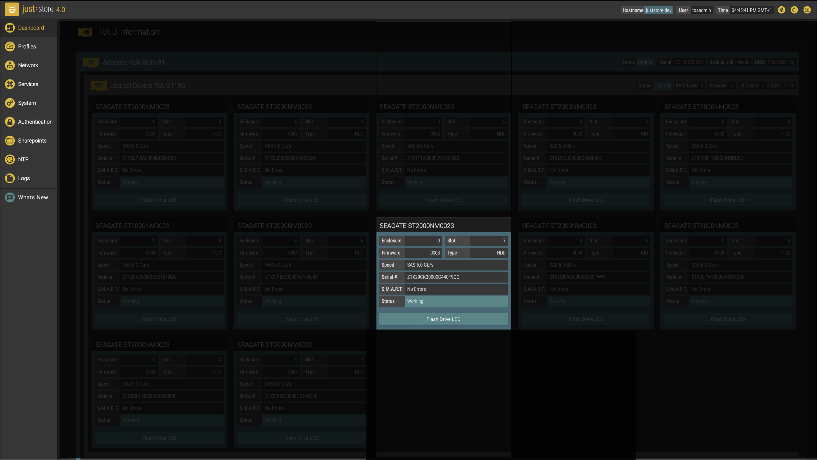Click the restart icon in header
This screenshot has height=460, width=817.
pos(794,10)
